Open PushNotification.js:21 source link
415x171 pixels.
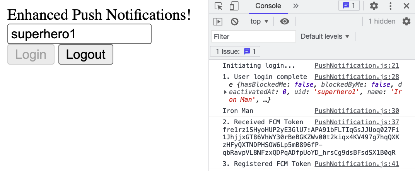[x=357, y=66]
